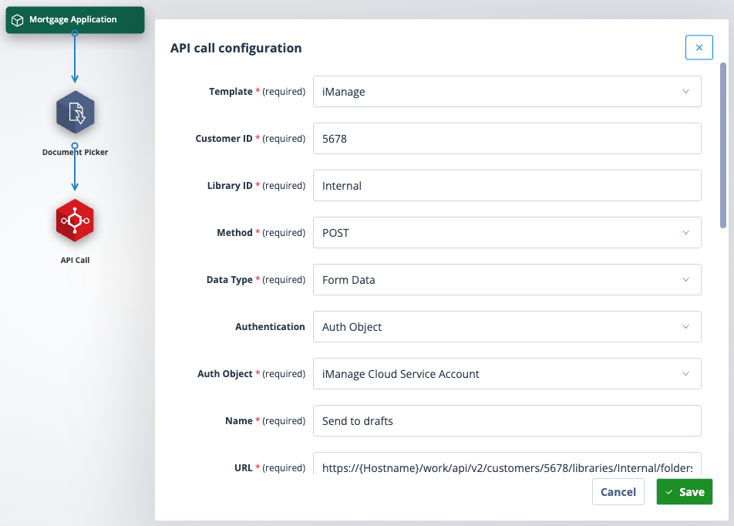Open the Auth Object dropdown
Image resolution: width=734 pixels, height=526 pixels.
(507, 374)
